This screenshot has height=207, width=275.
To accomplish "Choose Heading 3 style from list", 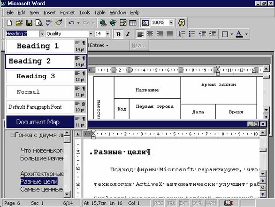I will click(x=46, y=76).
